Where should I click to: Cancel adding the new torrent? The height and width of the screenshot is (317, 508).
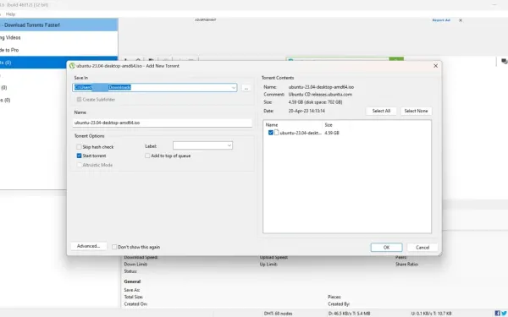422,248
